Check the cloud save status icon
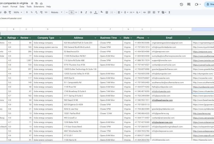Image resolution: width=214 pixels, height=144 pixels. coord(41,3)
